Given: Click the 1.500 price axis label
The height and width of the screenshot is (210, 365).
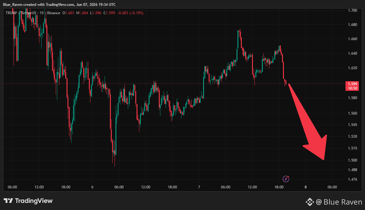Looking at the screenshot, I should click(x=352, y=160).
